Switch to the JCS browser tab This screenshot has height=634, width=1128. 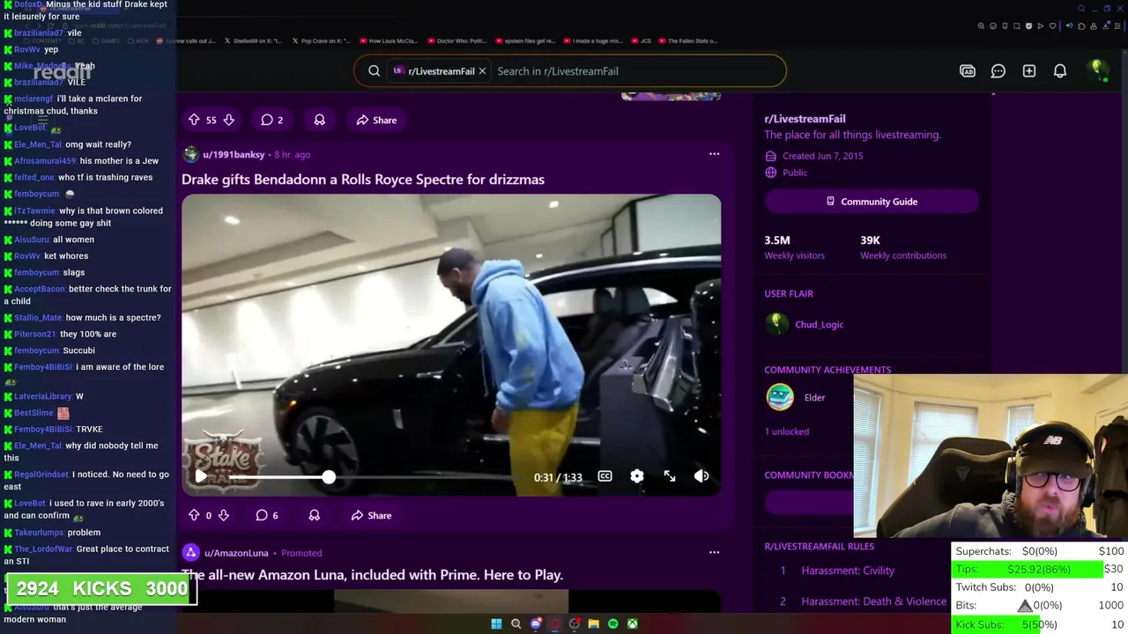click(x=641, y=41)
